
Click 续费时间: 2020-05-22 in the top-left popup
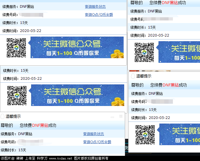click(x=22, y=31)
